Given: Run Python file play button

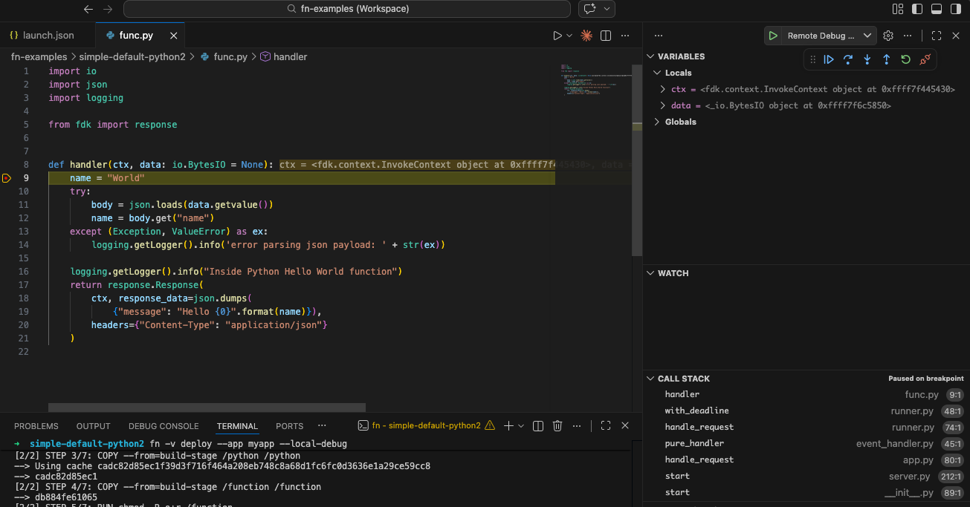Looking at the screenshot, I should [x=557, y=36].
